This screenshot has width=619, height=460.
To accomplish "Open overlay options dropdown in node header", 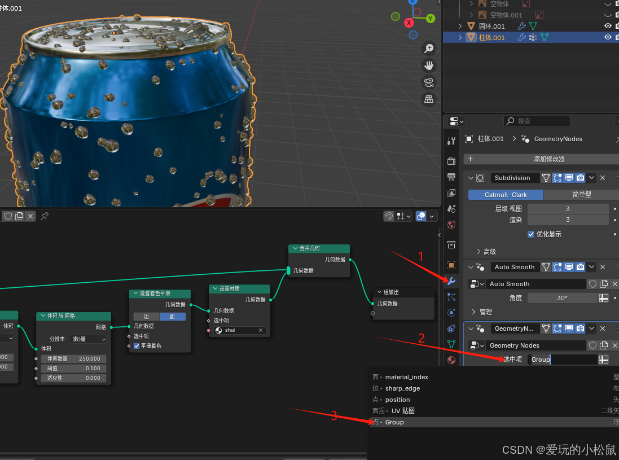I will click(x=432, y=216).
